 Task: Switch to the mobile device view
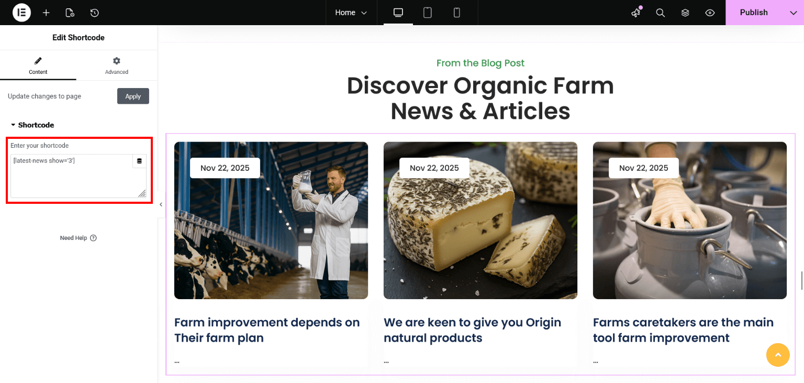coord(456,13)
